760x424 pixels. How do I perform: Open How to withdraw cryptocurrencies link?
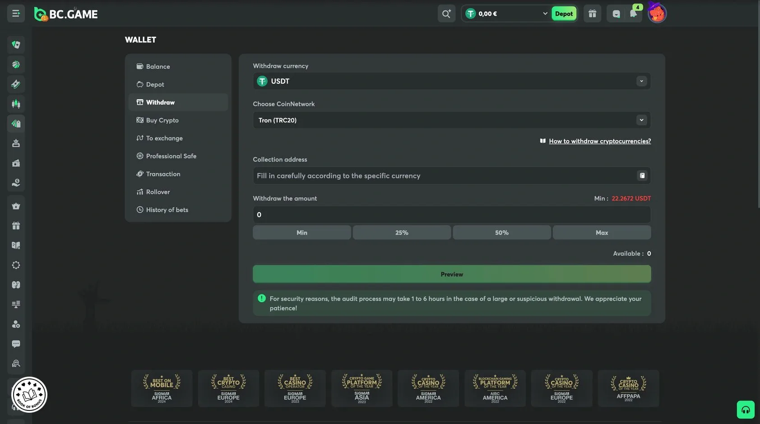tap(600, 141)
